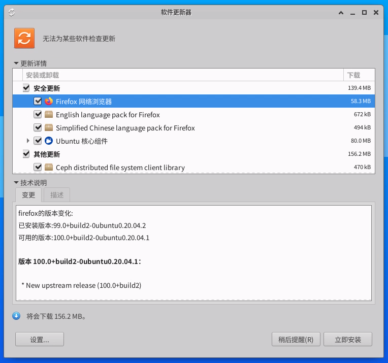Click the orange software updater refresh icon

[24, 38]
